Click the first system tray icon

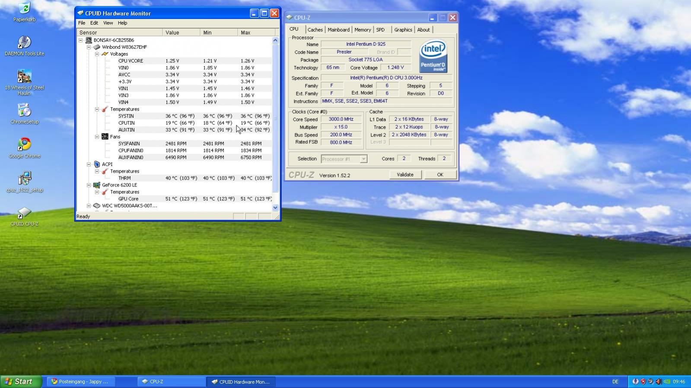point(635,382)
